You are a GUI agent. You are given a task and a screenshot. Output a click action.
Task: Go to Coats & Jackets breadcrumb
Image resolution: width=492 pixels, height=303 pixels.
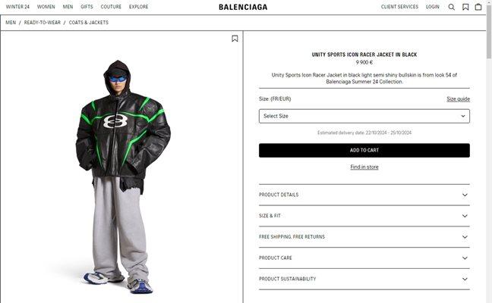[x=89, y=23]
